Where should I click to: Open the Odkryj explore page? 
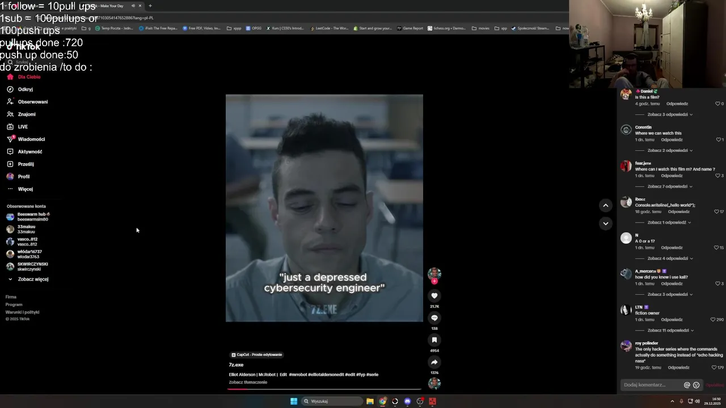pyautogui.click(x=20, y=90)
